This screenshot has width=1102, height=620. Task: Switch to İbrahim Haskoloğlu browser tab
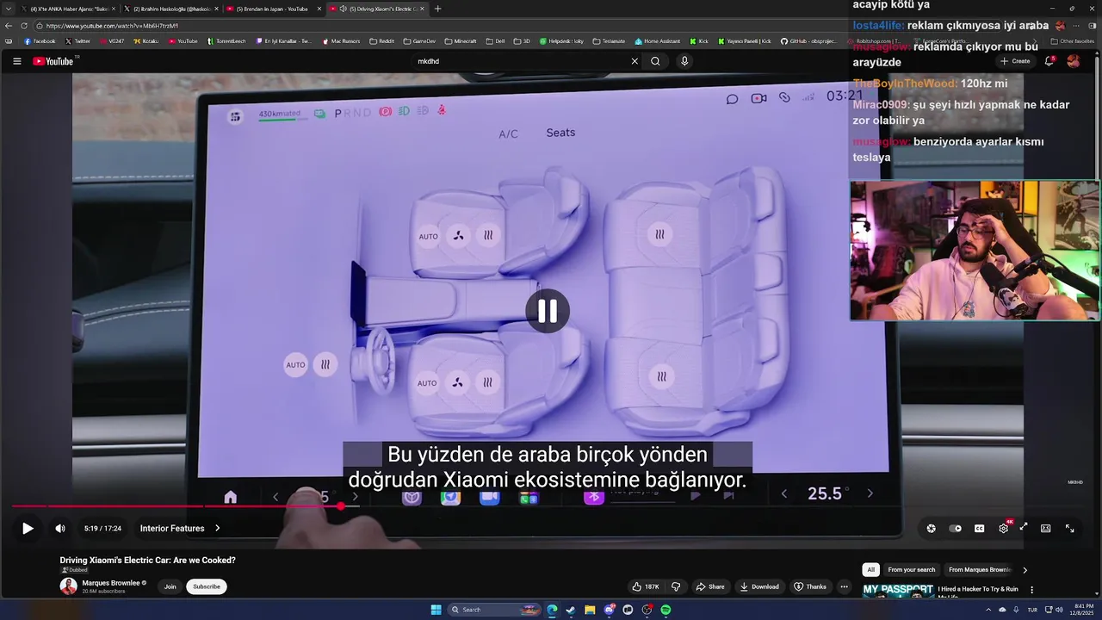170,9
